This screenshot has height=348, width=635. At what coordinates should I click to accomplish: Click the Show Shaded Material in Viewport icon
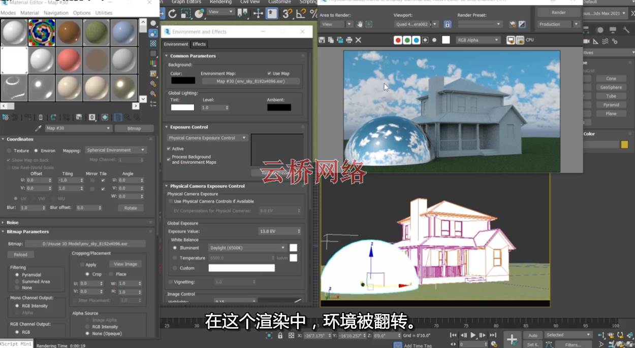click(105, 117)
